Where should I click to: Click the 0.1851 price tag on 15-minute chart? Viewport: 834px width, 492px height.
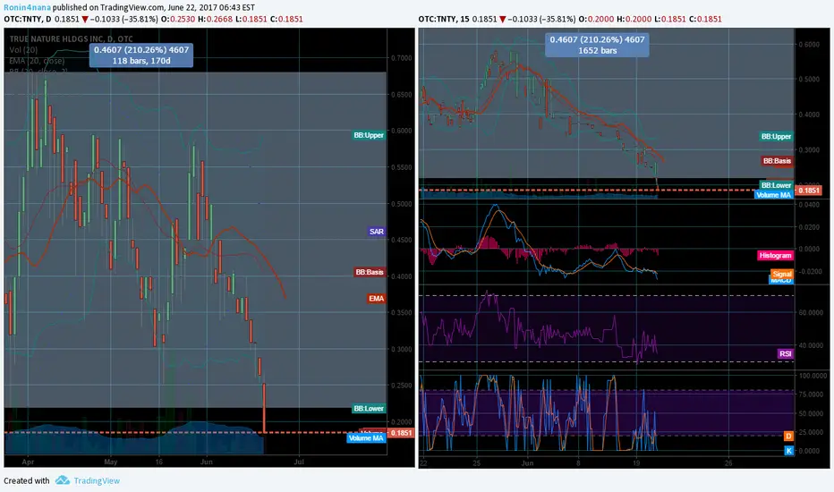click(x=808, y=191)
